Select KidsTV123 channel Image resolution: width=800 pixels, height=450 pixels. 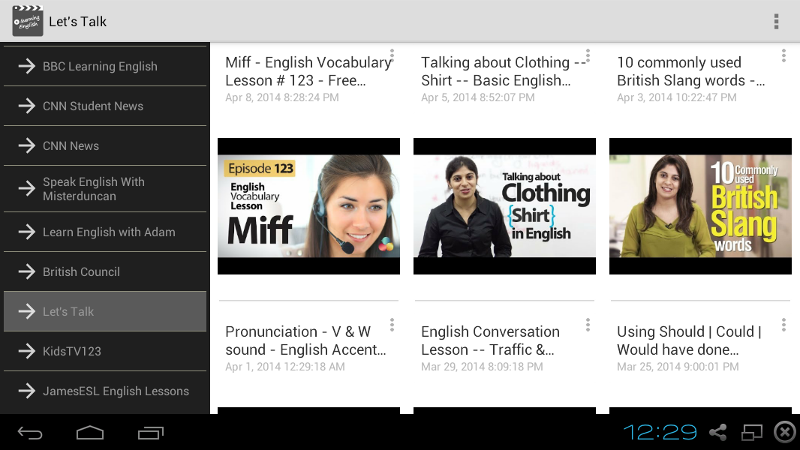pos(105,351)
